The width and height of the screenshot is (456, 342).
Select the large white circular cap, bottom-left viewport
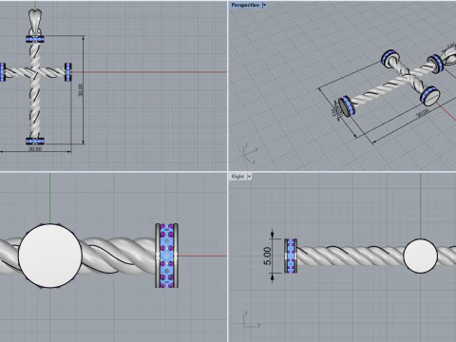pos(50,256)
